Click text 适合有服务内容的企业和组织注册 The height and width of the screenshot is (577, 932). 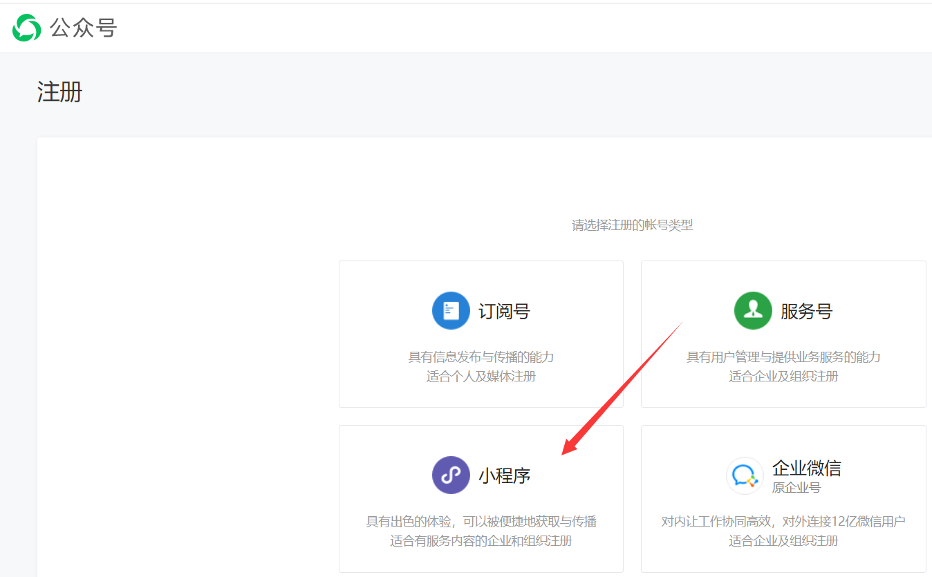pyautogui.click(x=481, y=541)
